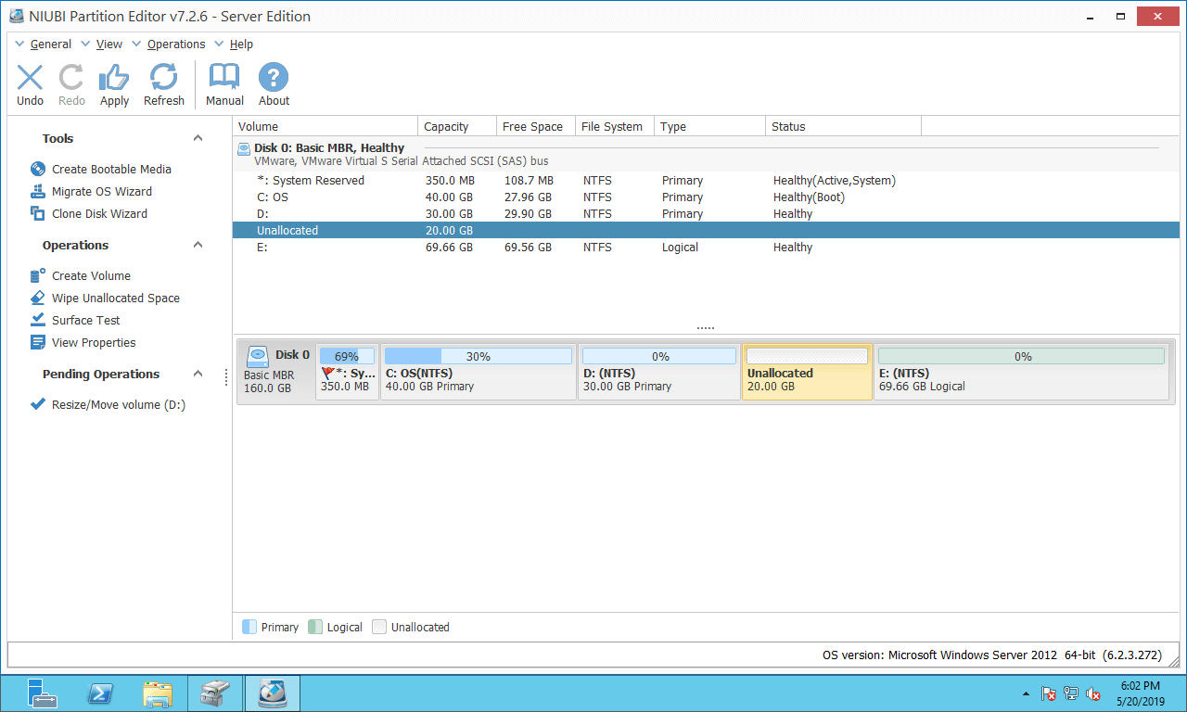Open the Operations menu
Image resolution: width=1187 pixels, height=712 pixels.
[175, 44]
